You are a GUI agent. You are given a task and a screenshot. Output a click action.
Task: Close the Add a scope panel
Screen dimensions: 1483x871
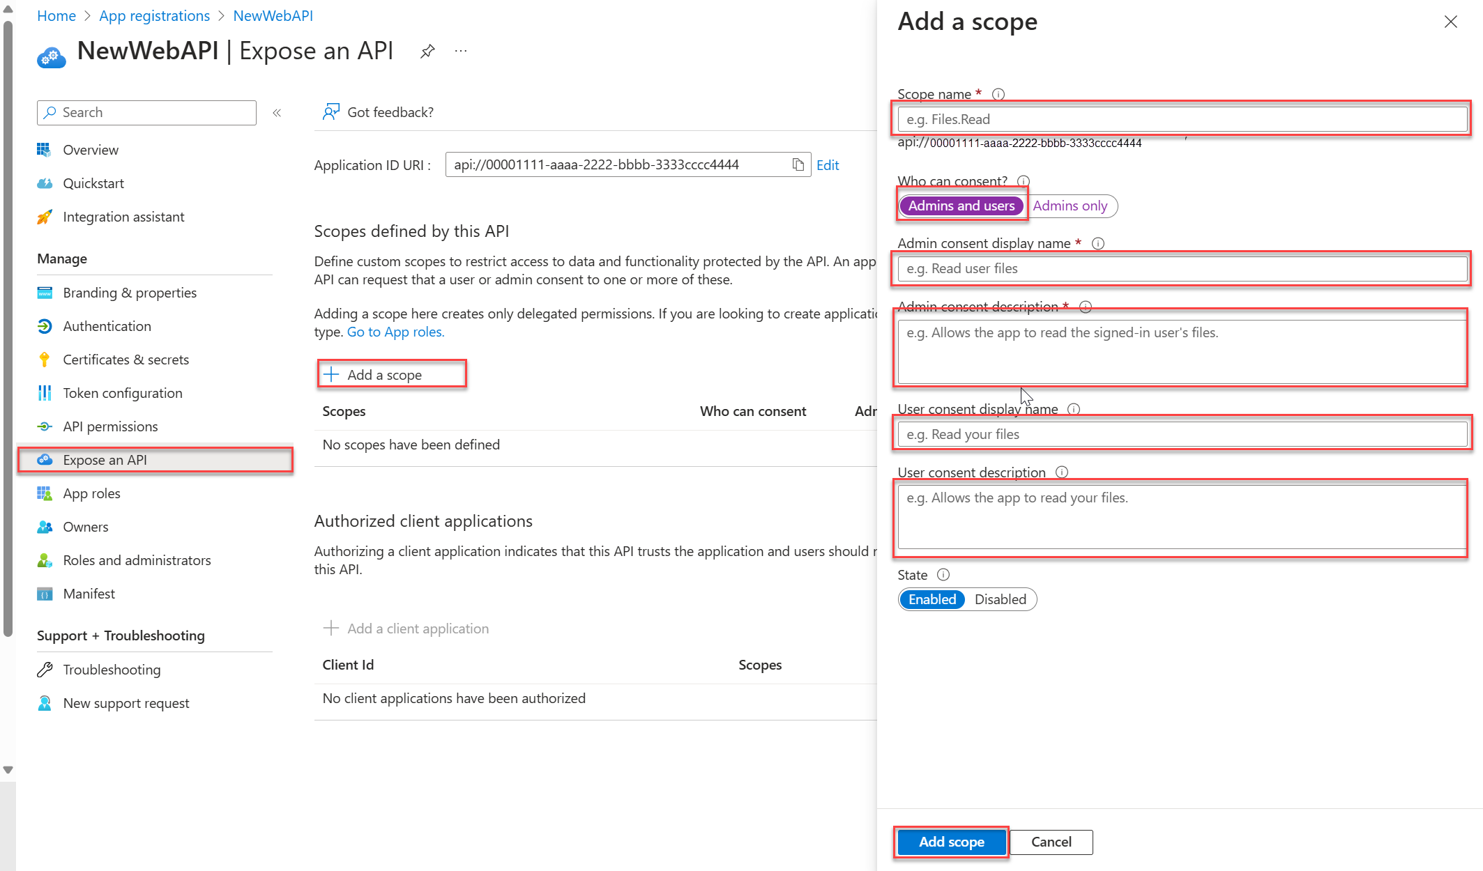(1450, 22)
